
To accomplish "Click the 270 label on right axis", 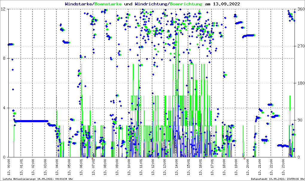I will pos(301,46).
